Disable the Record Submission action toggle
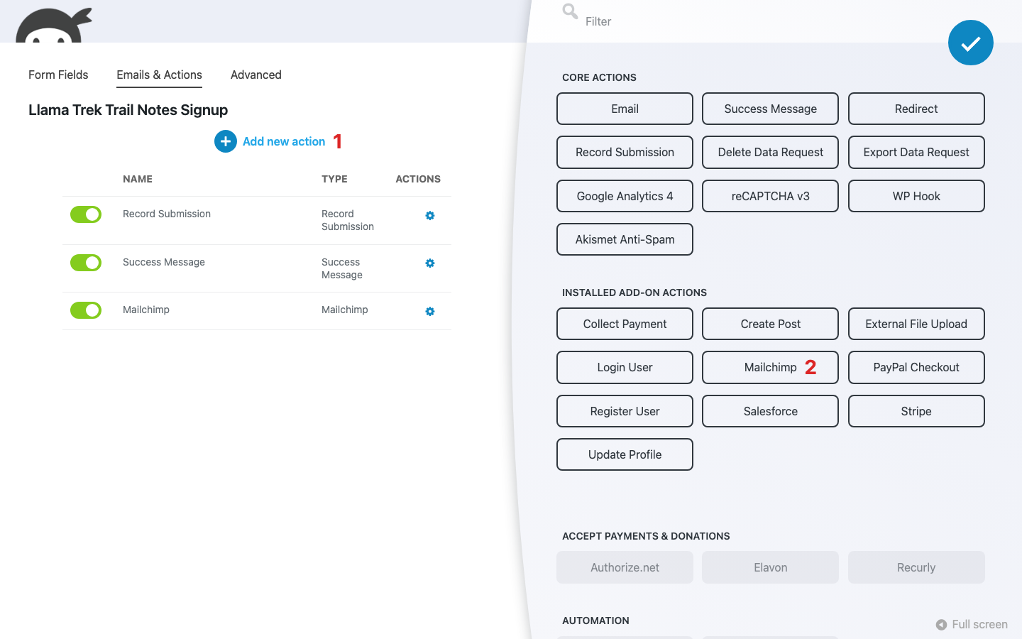The image size is (1022, 639). [x=86, y=214]
